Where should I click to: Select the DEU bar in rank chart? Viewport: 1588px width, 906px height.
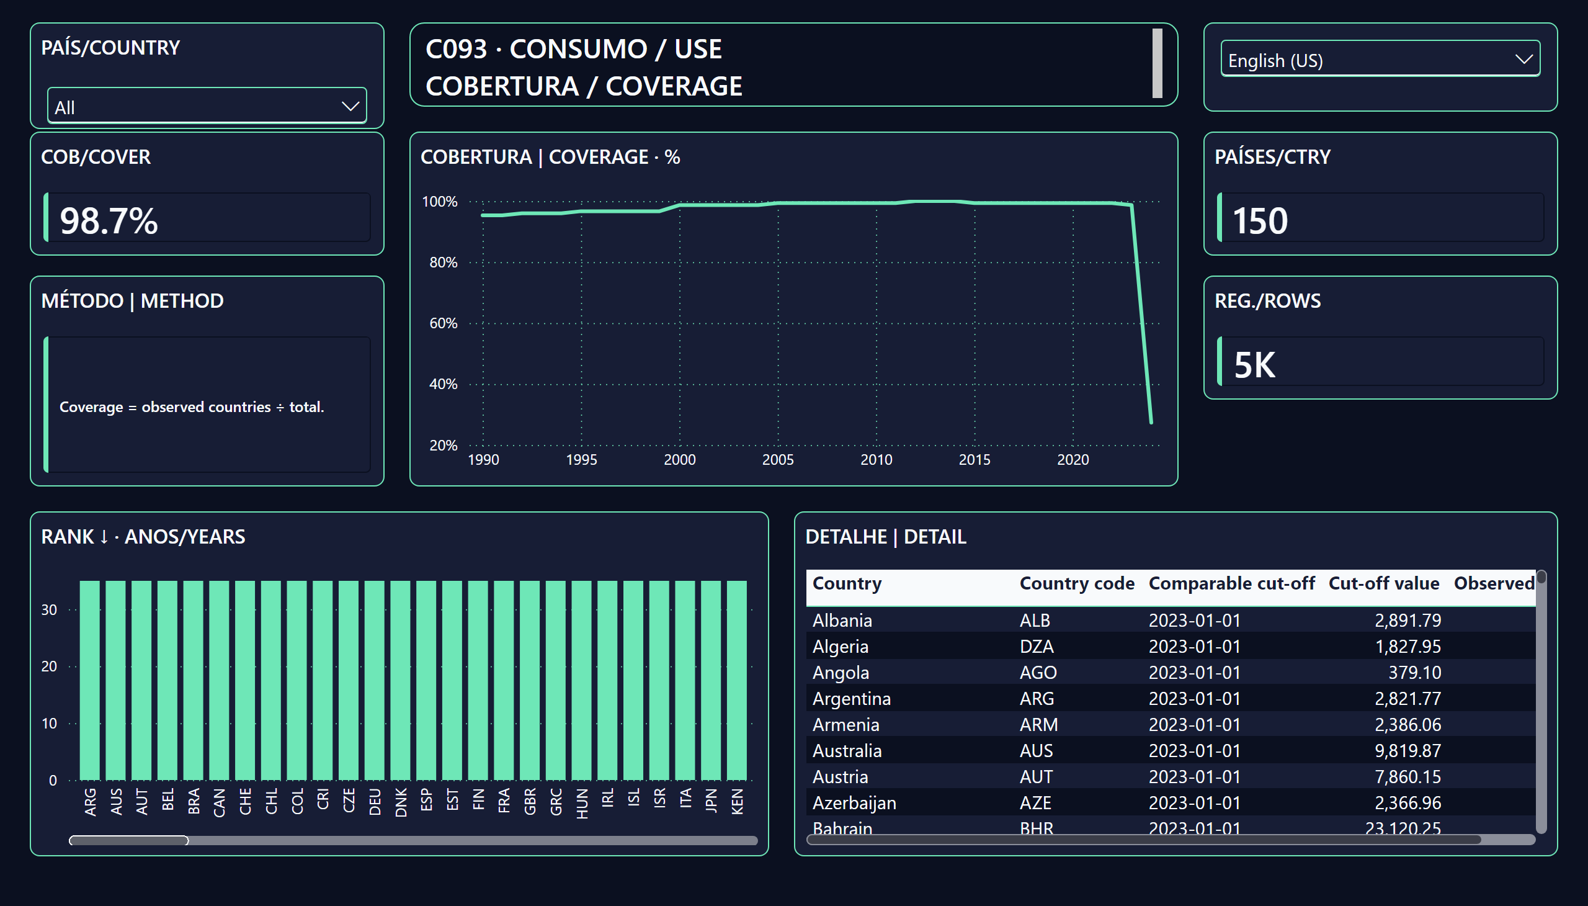[x=375, y=680]
